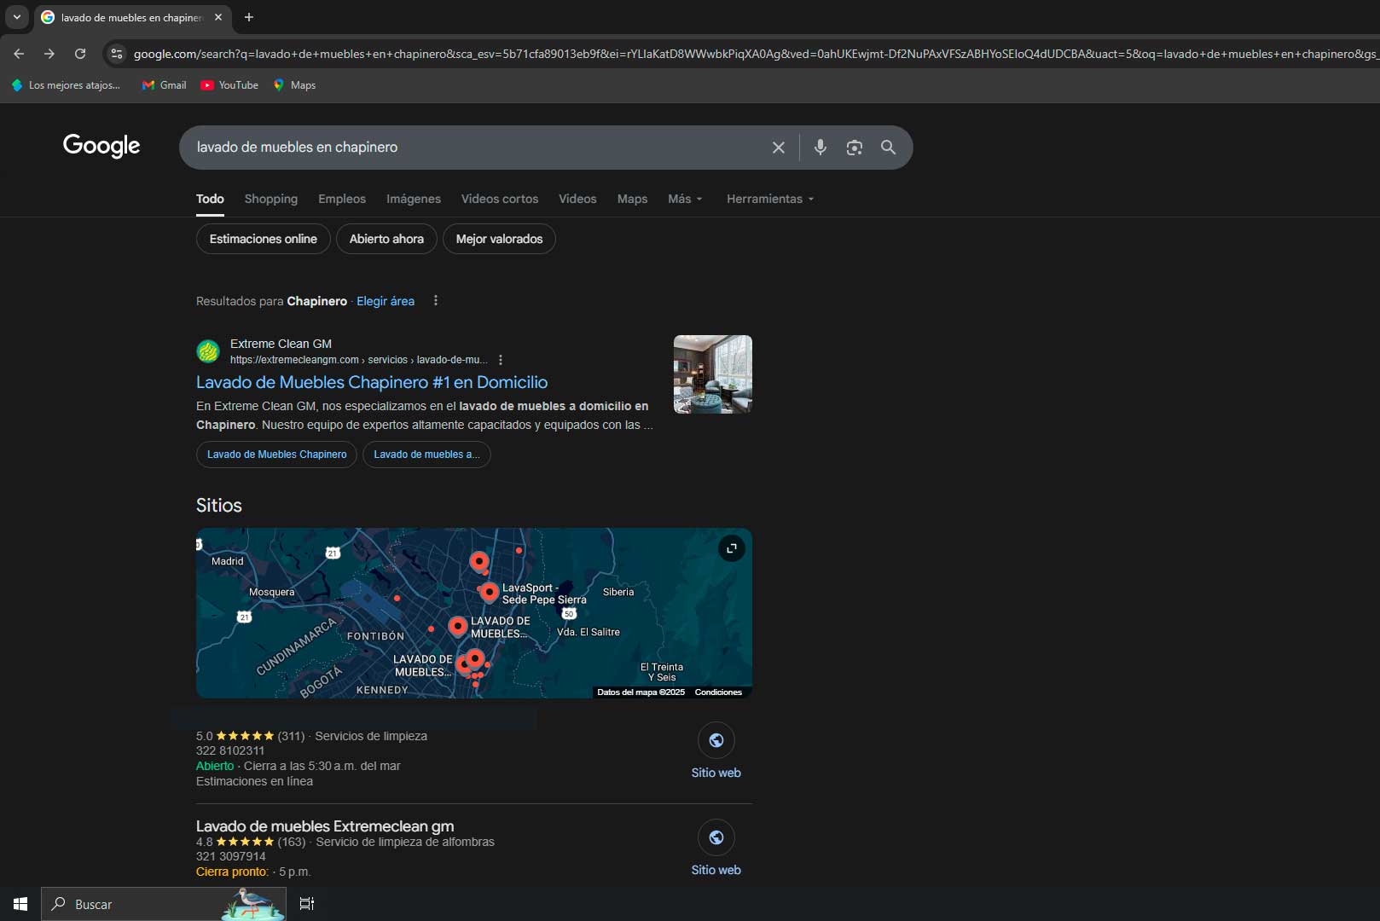Clear the search query with X icon
This screenshot has height=921, width=1380.
pos(779,148)
